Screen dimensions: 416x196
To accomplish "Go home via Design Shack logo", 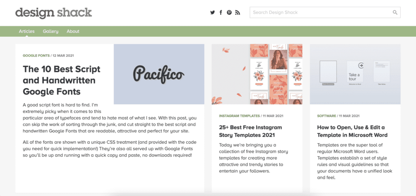I will pyautogui.click(x=54, y=13).
